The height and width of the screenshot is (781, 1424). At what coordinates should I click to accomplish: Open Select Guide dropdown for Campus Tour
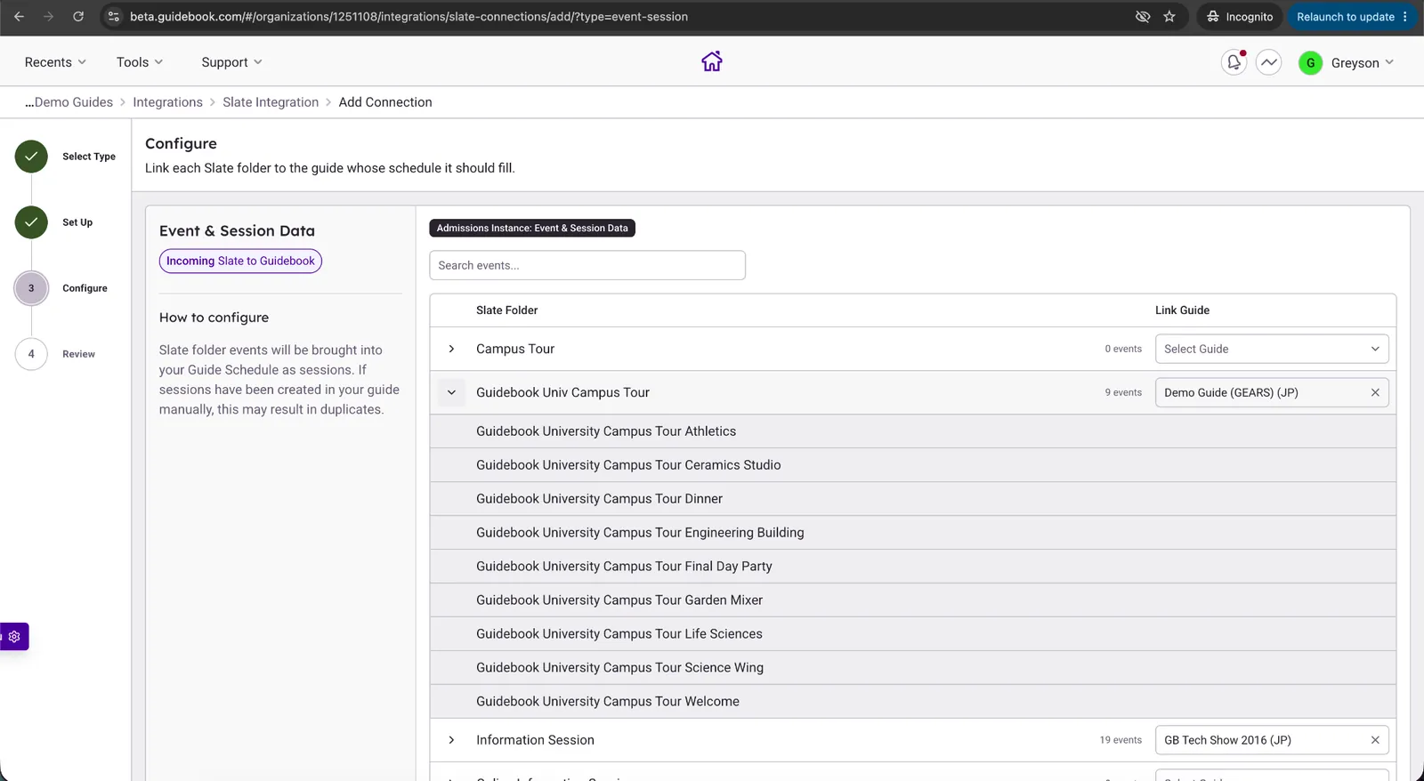point(1272,349)
